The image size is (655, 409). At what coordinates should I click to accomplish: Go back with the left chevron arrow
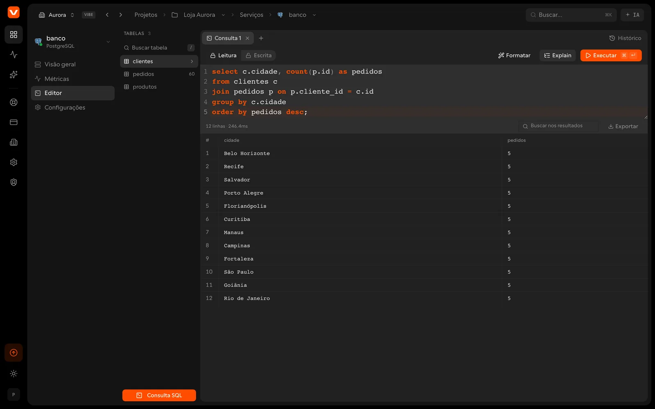[x=107, y=15]
